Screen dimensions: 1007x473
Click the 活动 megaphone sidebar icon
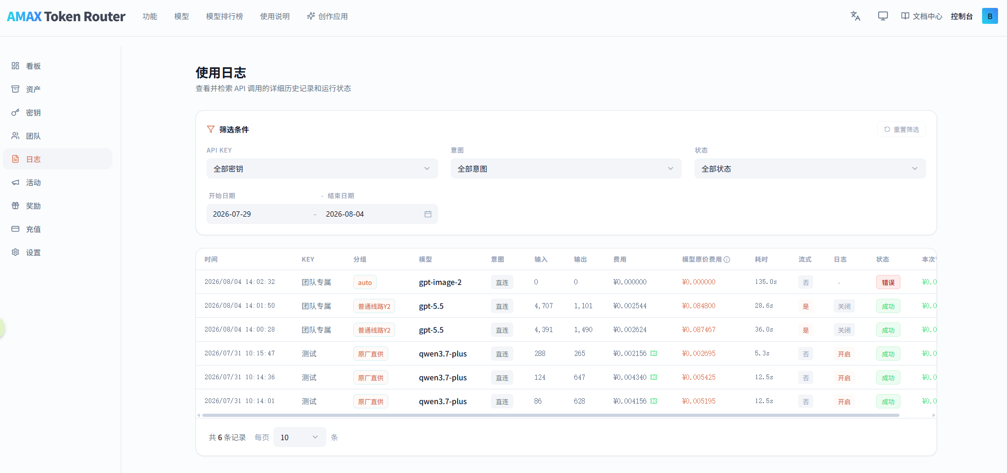pyautogui.click(x=15, y=182)
